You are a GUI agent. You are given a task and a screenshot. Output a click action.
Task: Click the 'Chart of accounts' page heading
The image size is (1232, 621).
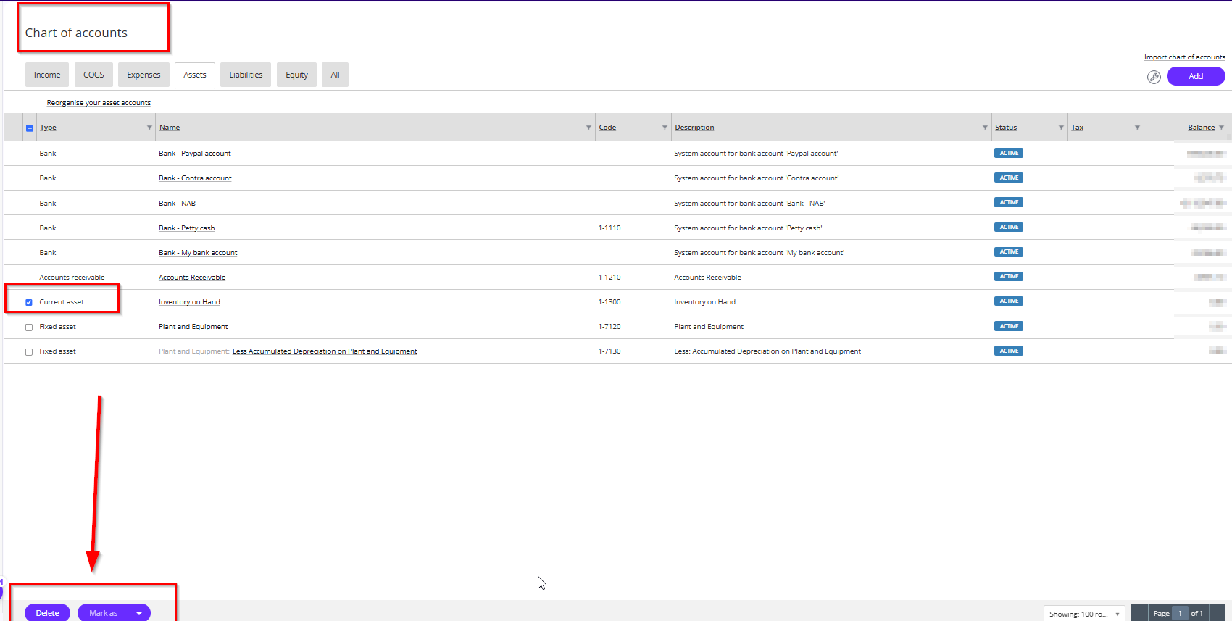point(76,33)
